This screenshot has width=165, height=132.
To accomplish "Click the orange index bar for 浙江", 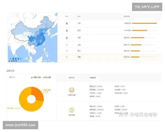I will point(139,31).
